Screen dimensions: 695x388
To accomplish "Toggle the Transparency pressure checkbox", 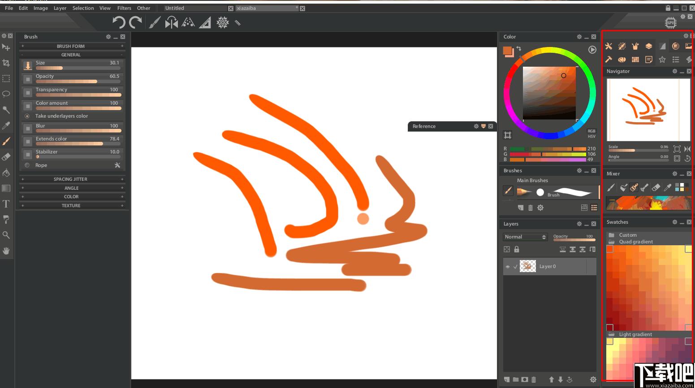I will pyautogui.click(x=28, y=93).
